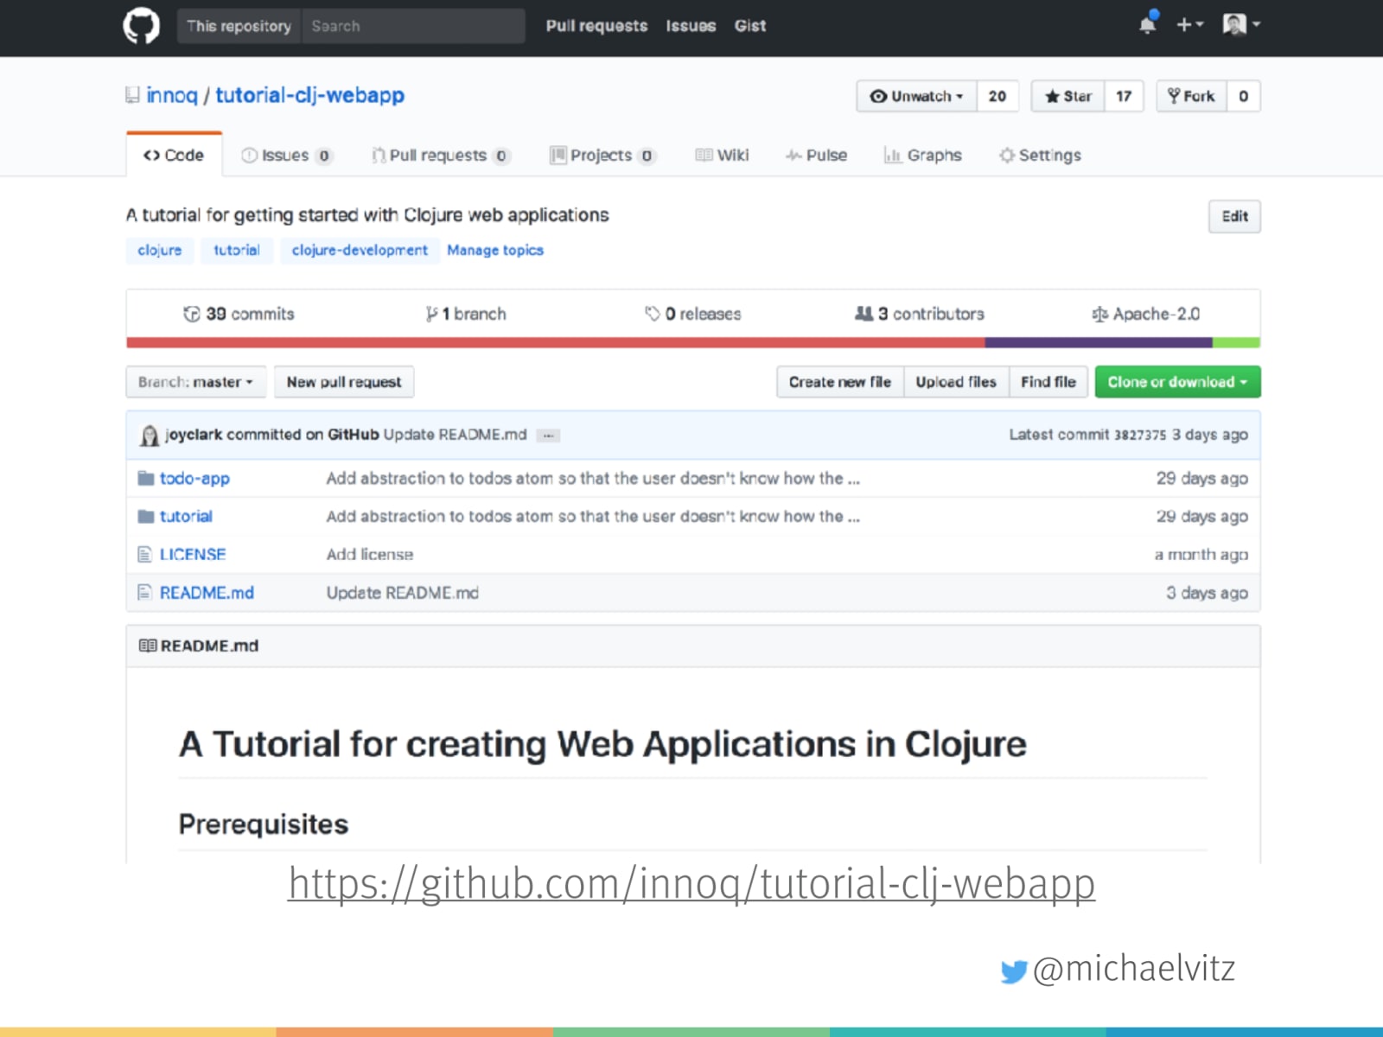
Task: View the 0 releases page
Action: click(693, 314)
